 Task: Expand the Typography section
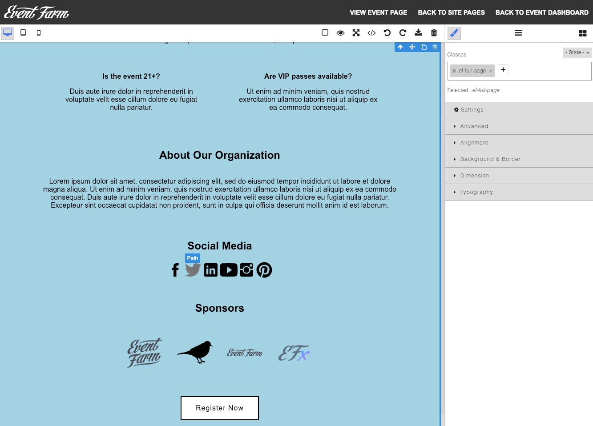click(x=519, y=192)
